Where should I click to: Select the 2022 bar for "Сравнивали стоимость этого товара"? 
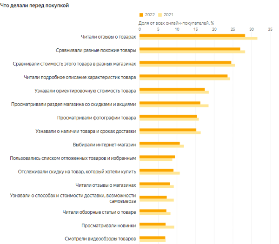click(185, 62)
